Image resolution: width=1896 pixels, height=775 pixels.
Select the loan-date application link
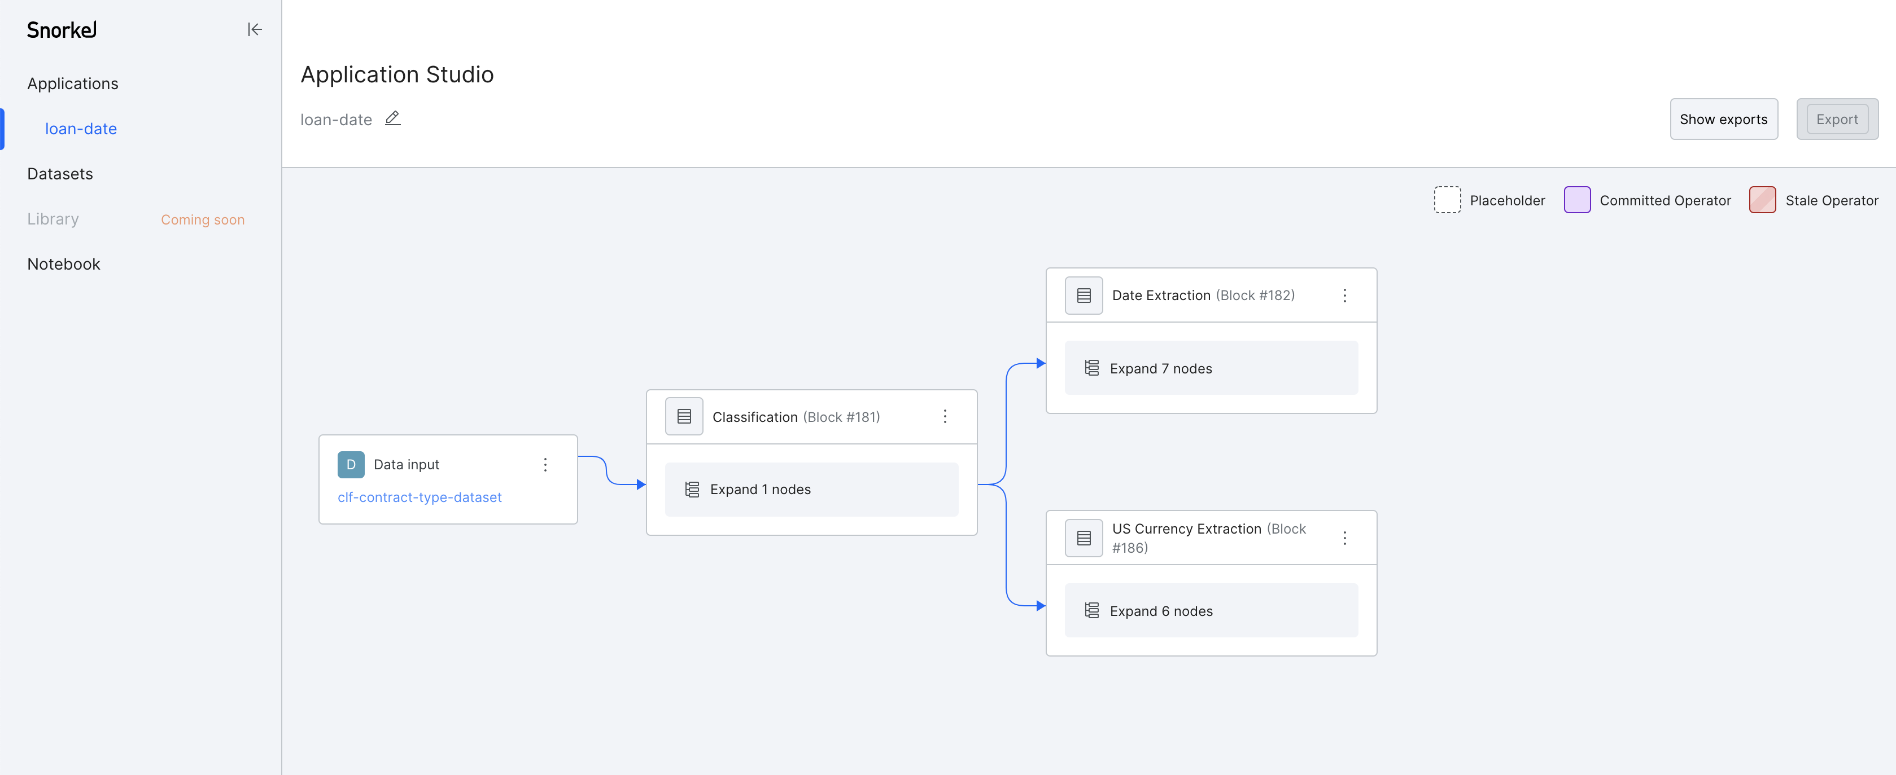(77, 128)
